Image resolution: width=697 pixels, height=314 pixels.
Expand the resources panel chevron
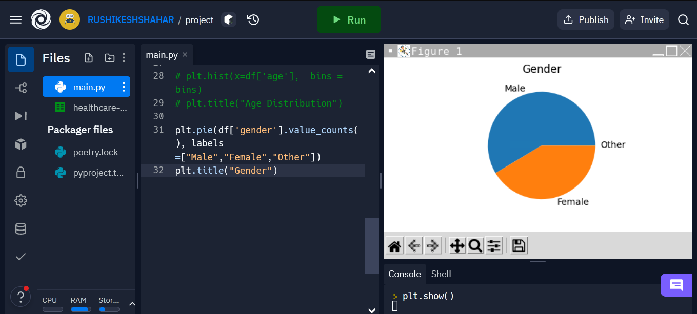tap(132, 304)
